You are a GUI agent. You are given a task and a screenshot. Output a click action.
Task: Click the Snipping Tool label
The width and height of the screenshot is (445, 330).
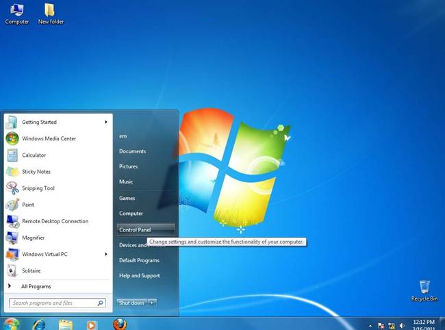coord(38,188)
